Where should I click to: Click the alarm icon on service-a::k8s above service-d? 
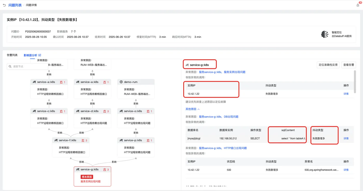[105, 82]
